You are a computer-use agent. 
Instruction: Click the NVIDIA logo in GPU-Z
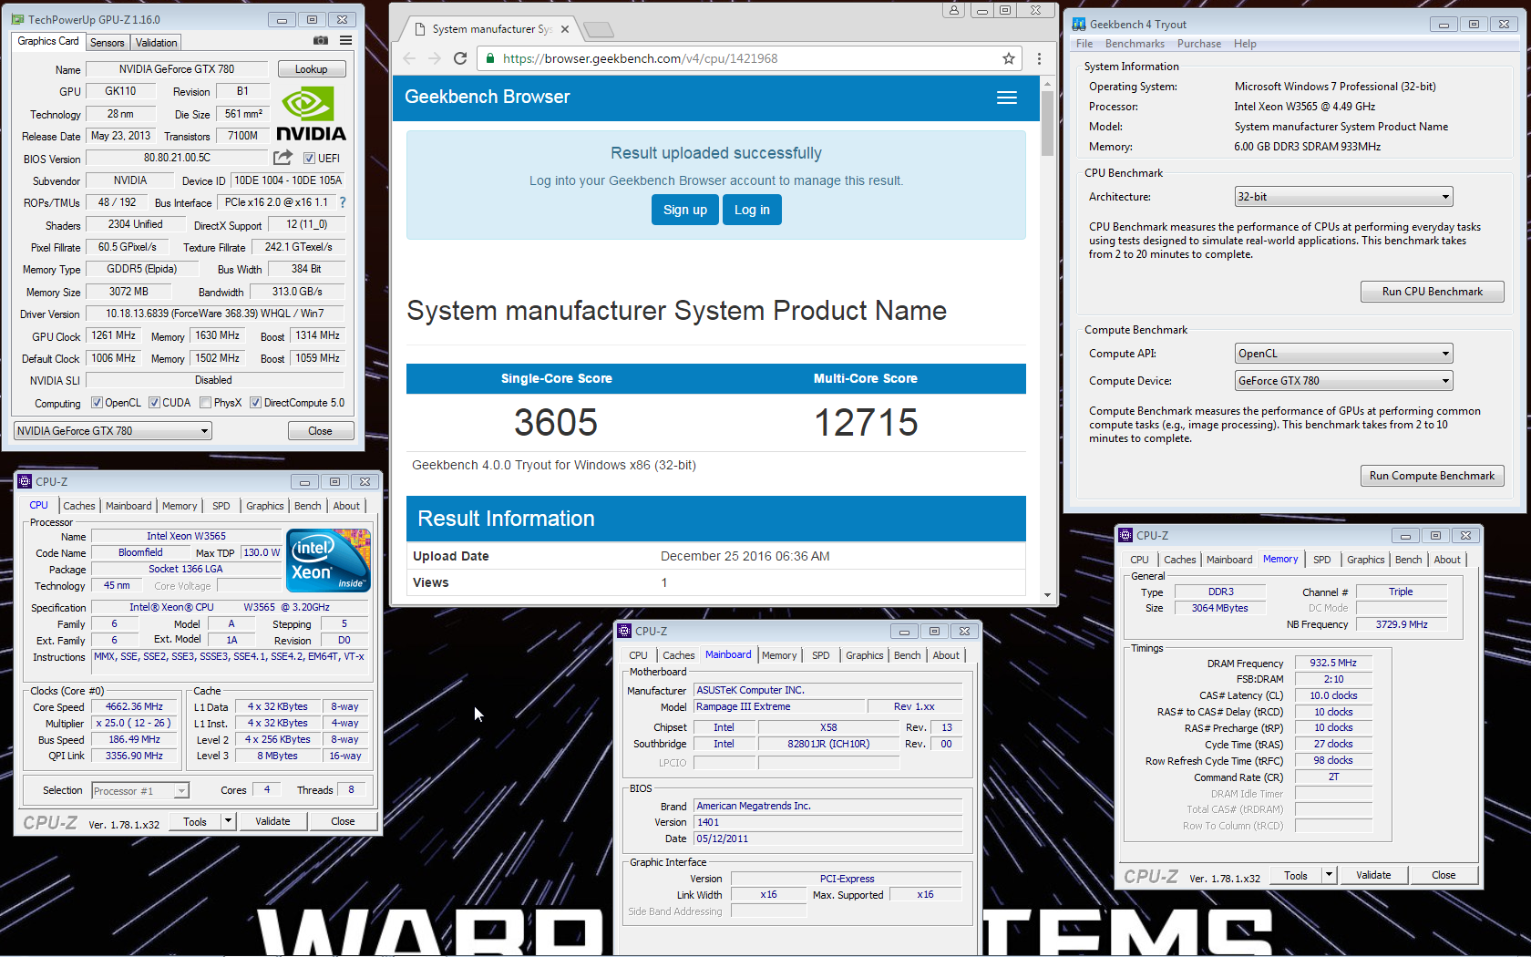pos(311,115)
